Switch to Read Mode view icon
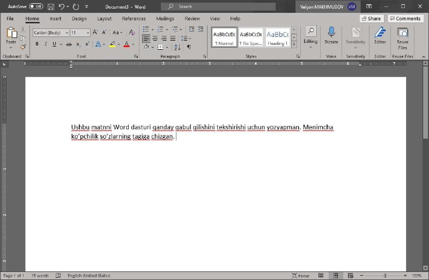The width and height of the screenshot is (429, 280). [x=321, y=275]
